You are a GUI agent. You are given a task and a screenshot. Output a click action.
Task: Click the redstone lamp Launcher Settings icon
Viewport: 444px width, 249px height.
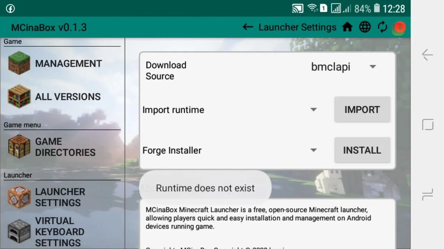point(19,197)
